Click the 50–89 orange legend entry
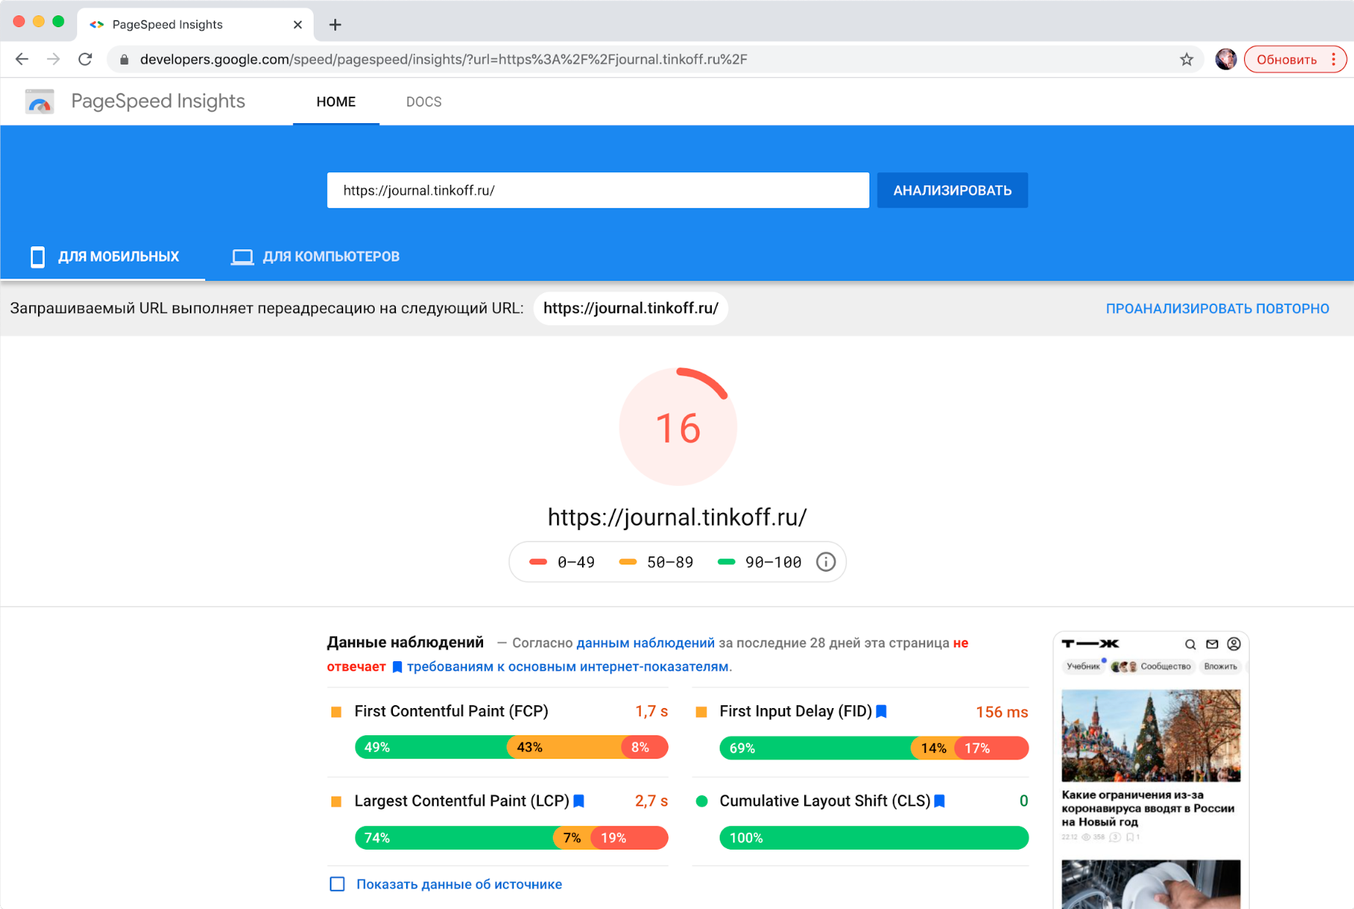This screenshot has width=1354, height=909. (656, 562)
